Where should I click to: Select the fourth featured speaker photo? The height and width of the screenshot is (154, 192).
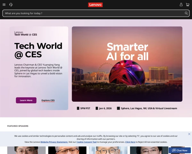tap(149, 150)
